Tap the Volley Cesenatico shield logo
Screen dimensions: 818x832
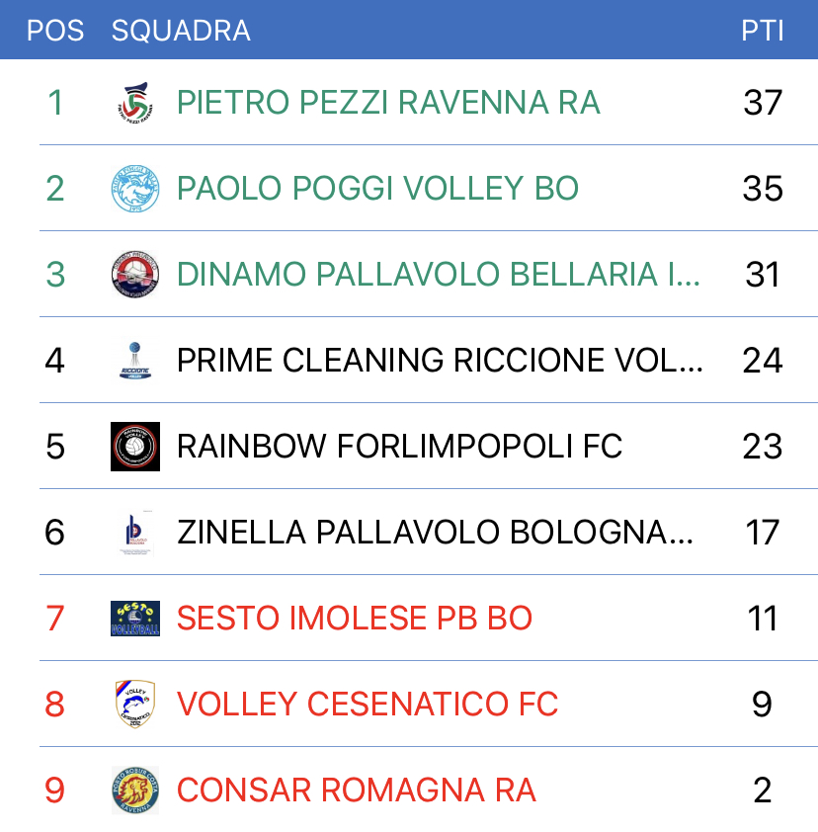coord(135,705)
